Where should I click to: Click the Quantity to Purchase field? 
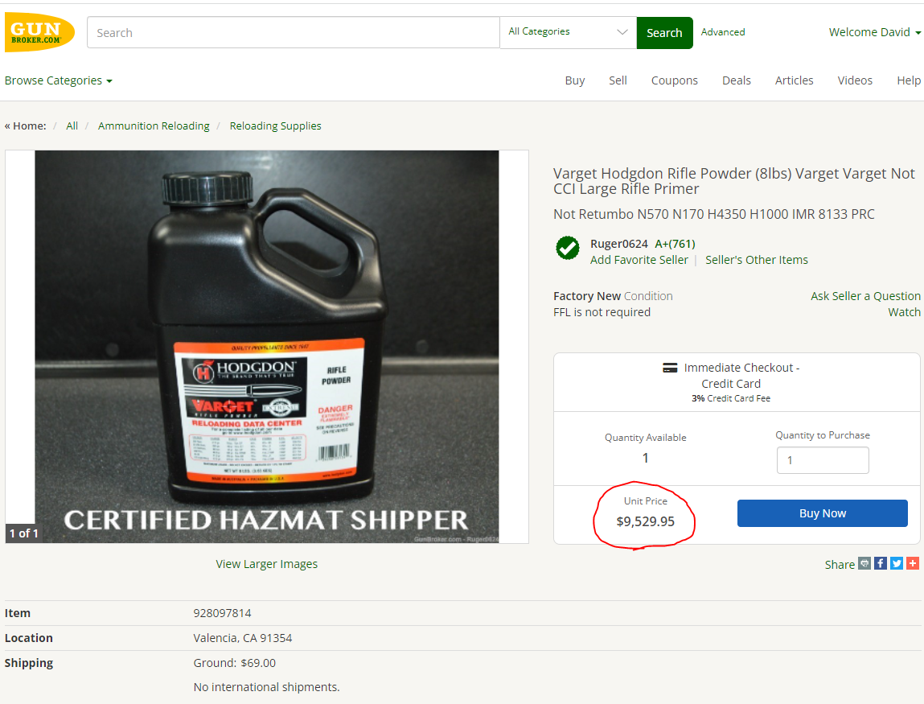coord(822,460)
